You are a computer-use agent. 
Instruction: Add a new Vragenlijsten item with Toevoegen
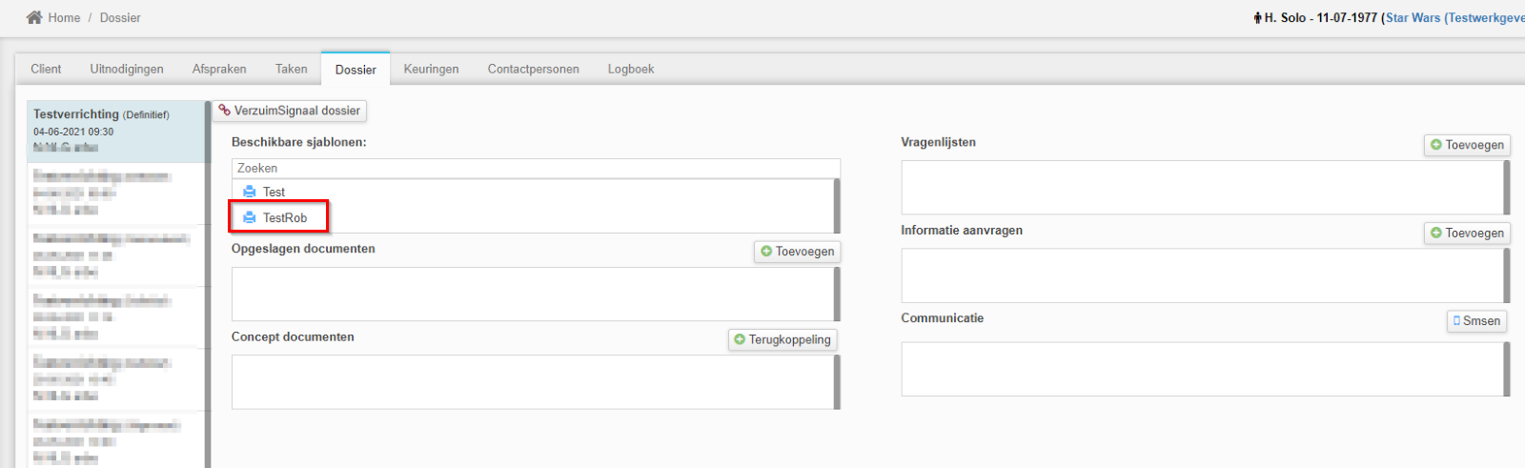pos(1467,145)
